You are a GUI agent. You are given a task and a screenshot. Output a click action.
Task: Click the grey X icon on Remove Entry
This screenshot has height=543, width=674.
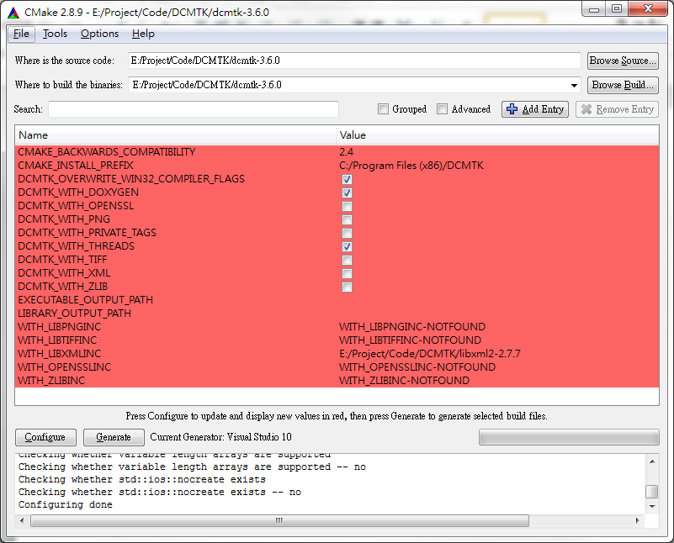586,109
